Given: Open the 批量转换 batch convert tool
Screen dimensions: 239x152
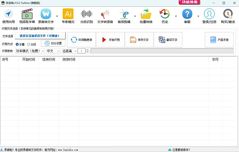Looking at the screenshot, I should pos(146,16).
